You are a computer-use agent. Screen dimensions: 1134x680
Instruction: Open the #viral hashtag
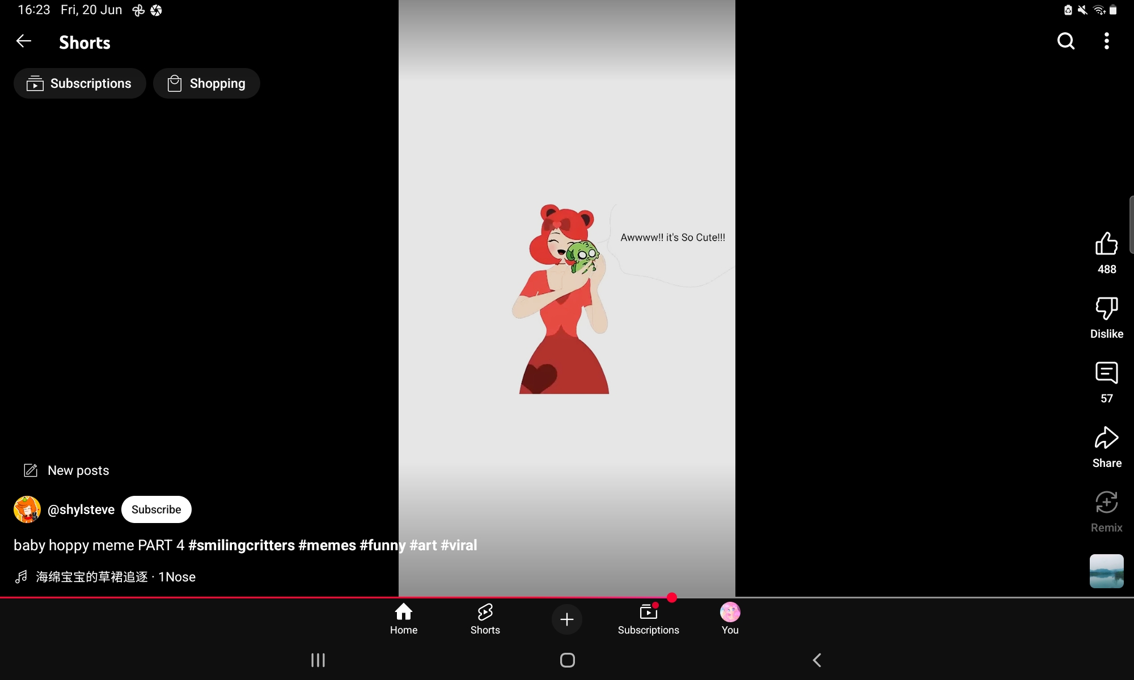click(459, 545)
